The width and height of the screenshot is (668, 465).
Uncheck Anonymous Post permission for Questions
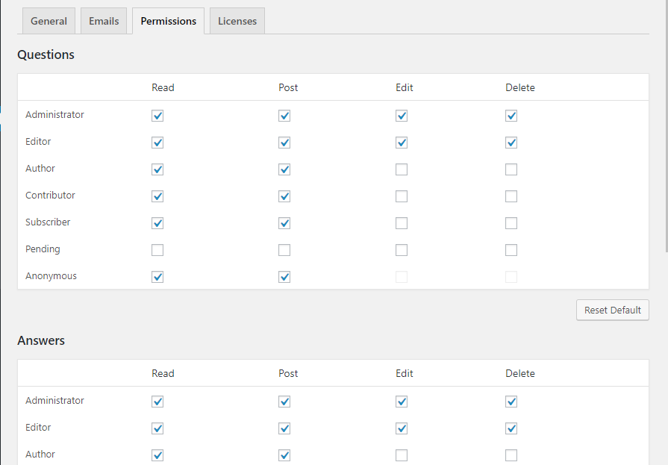(284, 277)
